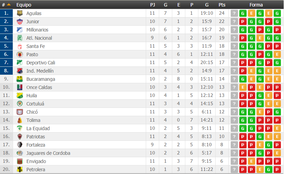Open the Jaguares de Cordoba team link
The image size is (284, 174).
click(48, 153)
